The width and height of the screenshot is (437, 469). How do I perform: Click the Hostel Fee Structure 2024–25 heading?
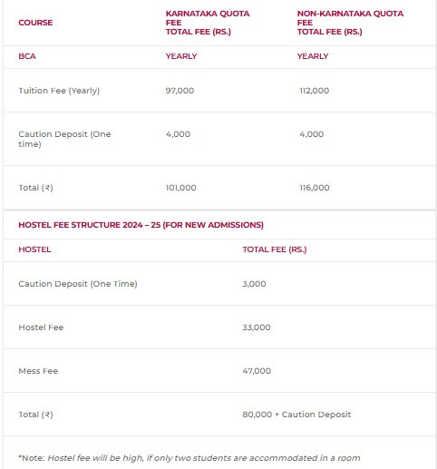tap(141, 225)
